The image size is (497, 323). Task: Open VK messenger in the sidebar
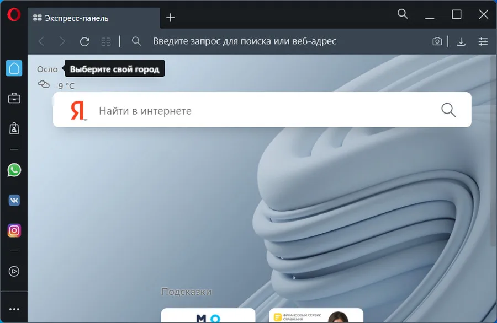pos(14,200)
